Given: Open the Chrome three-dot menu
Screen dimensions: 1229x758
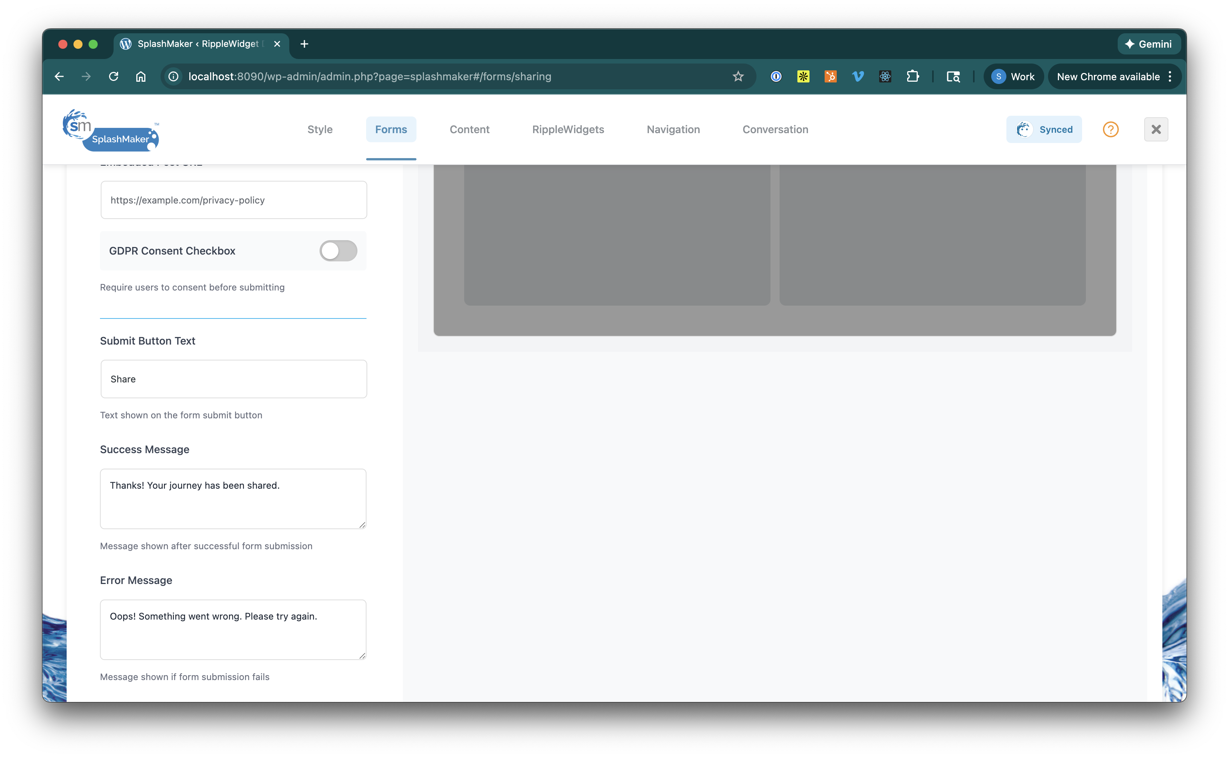Looking at the screenshot, I should click(1170, 76).
